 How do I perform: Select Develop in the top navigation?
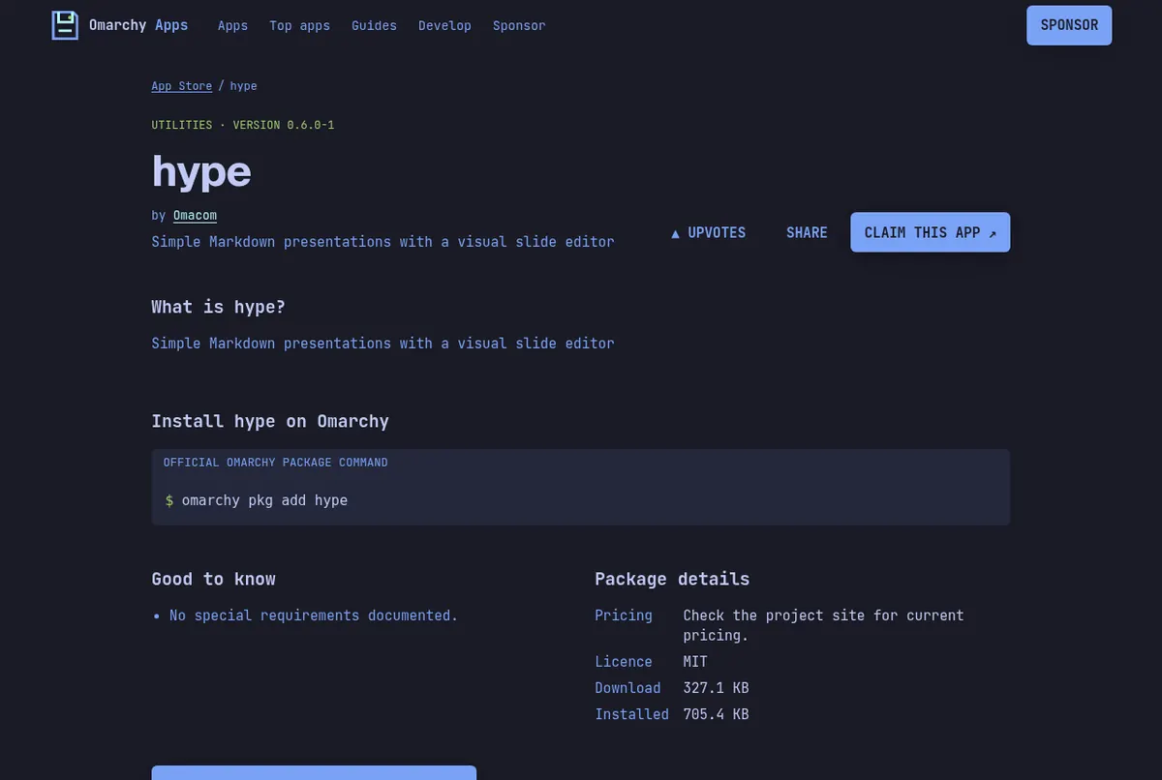444,25
